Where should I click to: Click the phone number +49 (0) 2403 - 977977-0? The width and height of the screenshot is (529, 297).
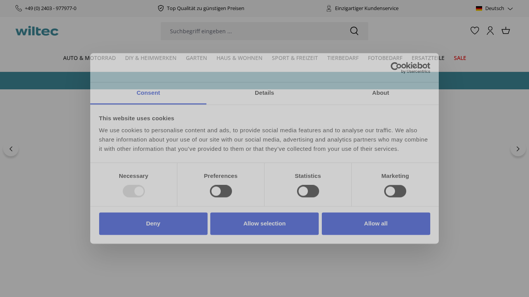[50, 8]
